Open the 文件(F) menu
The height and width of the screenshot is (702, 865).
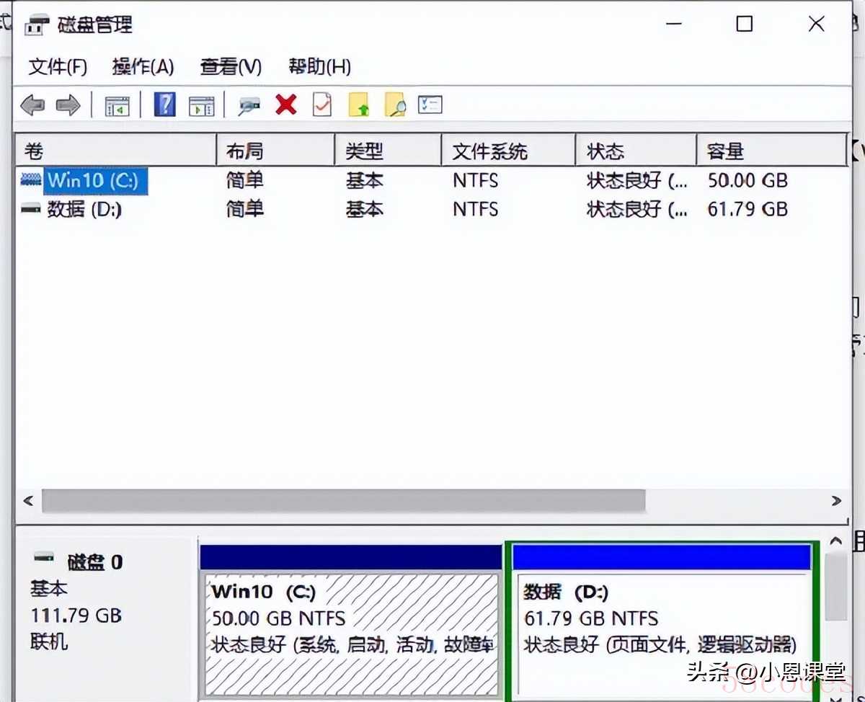pyautogui.click(x=58, y=67)
